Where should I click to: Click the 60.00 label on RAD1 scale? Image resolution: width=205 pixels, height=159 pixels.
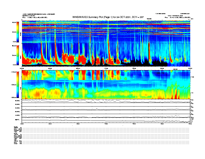pyautogui.click(x=14, y=46)
